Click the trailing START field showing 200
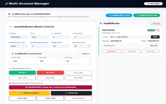Viewport: 166px width, 104px height. pyautogui.click(x=24, y=61)
